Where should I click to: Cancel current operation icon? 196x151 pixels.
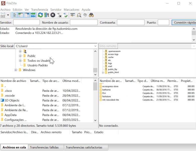(x=53, y=15)
